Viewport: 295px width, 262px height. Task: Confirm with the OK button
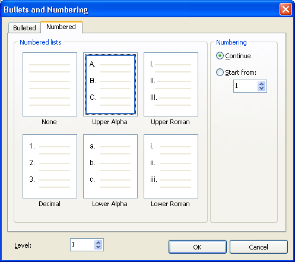coord(198,247)
